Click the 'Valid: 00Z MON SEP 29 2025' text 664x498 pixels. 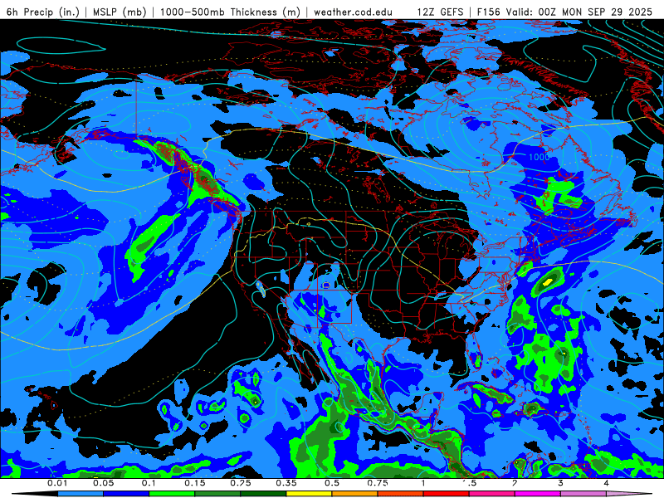579,12
